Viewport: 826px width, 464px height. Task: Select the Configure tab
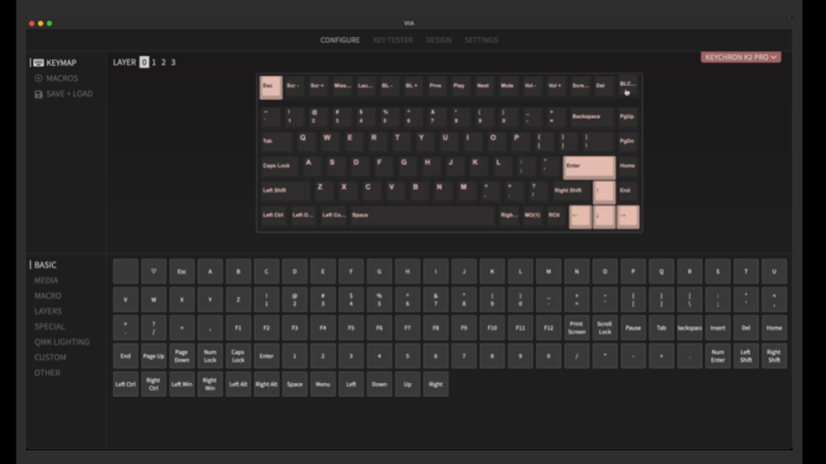tap(339, 40)
